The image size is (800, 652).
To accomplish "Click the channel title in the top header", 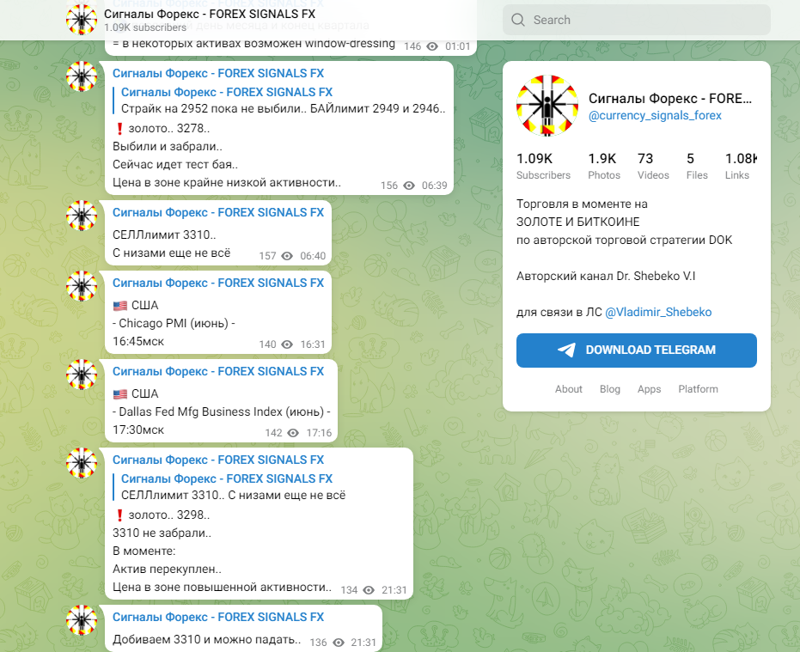I will click(x=210, y=14).
